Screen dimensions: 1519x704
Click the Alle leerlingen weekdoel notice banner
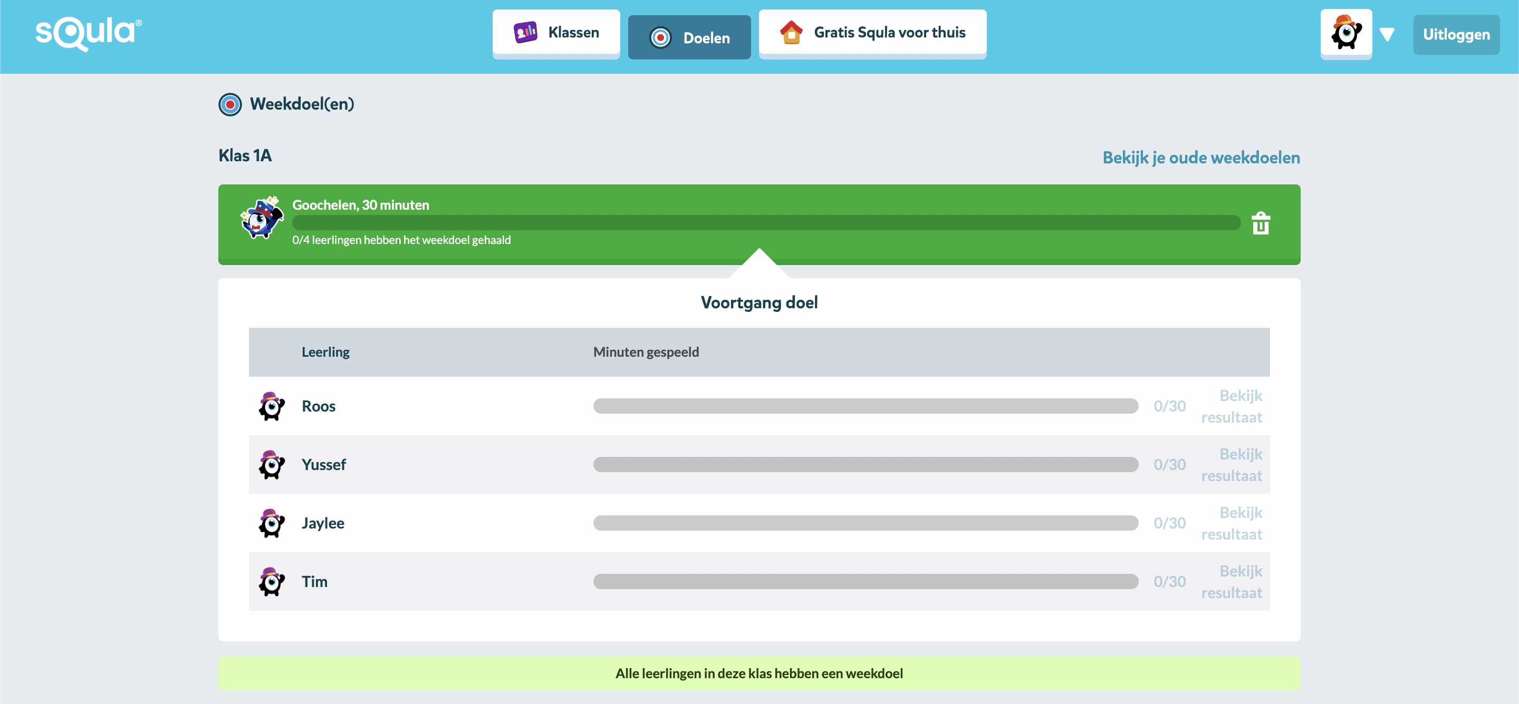click(x=759, y=673)
